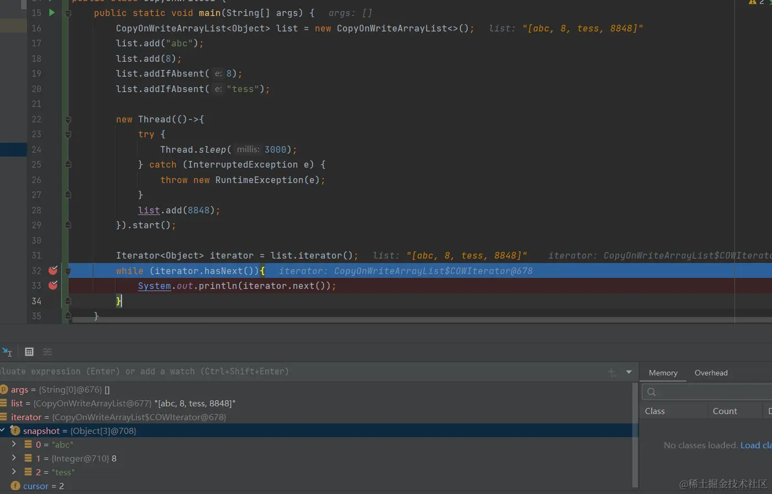Click the variables panel vertical scrollbar

click(635, 436)
